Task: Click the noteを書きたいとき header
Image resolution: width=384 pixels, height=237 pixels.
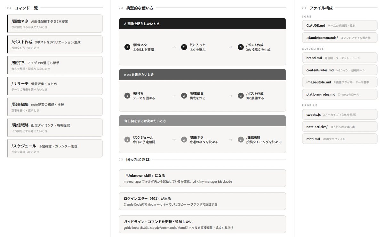Action: coord(202,75)
